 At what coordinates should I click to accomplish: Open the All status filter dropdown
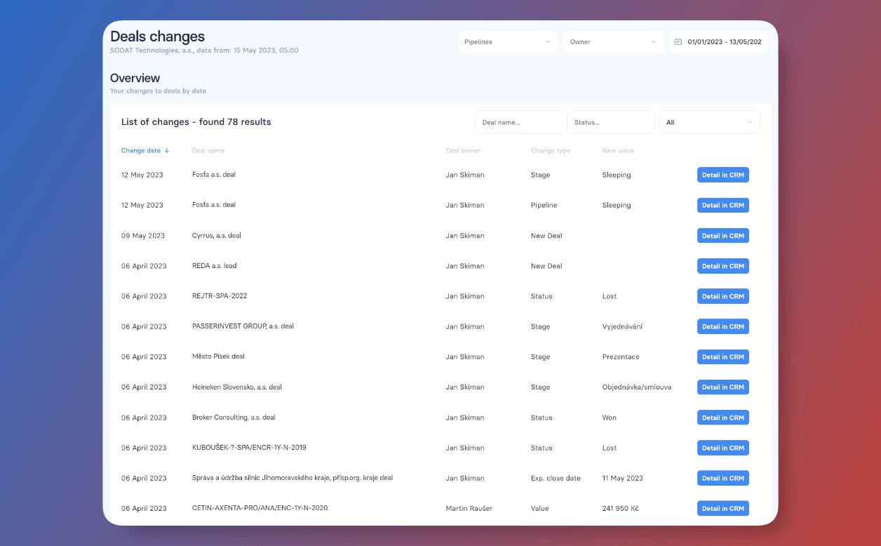[x=708, y=121]
